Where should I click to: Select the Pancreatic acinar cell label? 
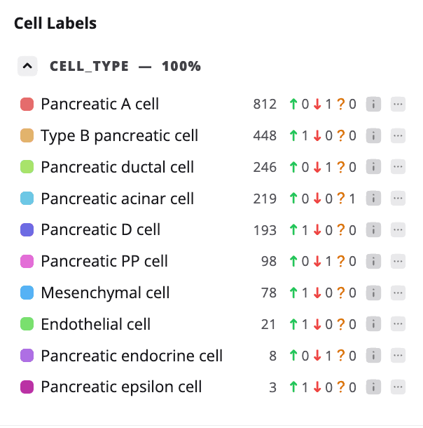point(117,199)
